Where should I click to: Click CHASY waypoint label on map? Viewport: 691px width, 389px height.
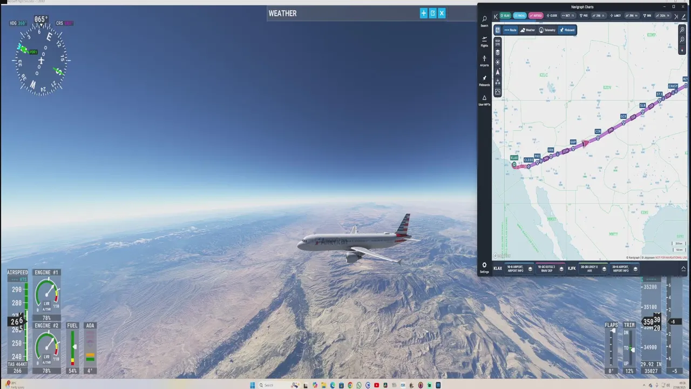673,86
